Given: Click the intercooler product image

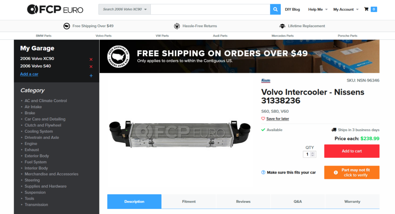Looking at the screenshot, I should 180,134.
